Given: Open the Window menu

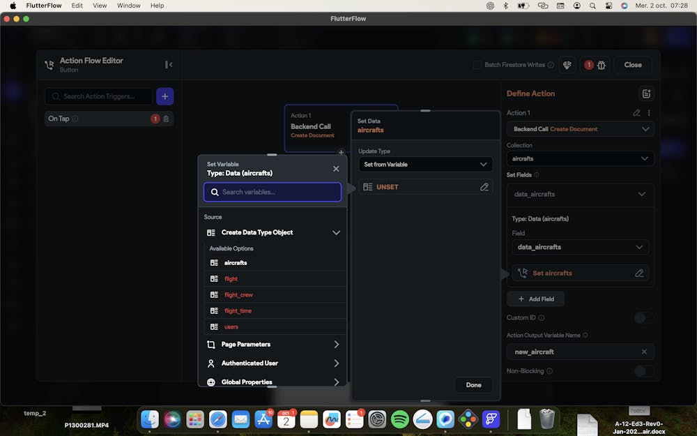Looking at the screenshot, I should coord(128,6).
